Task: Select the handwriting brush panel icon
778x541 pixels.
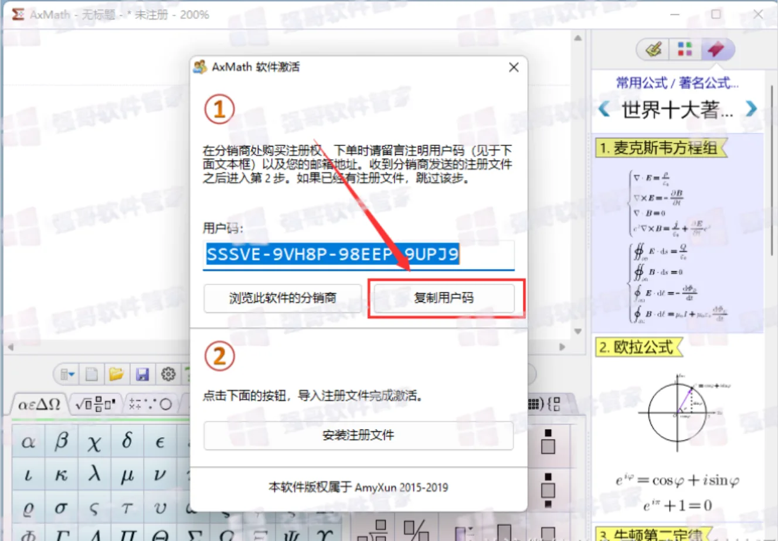Action: pos(654,49)
